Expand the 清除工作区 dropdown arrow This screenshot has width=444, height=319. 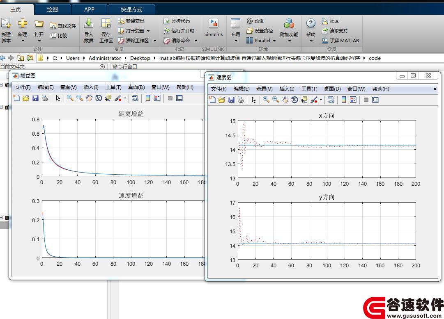[154, 41]
